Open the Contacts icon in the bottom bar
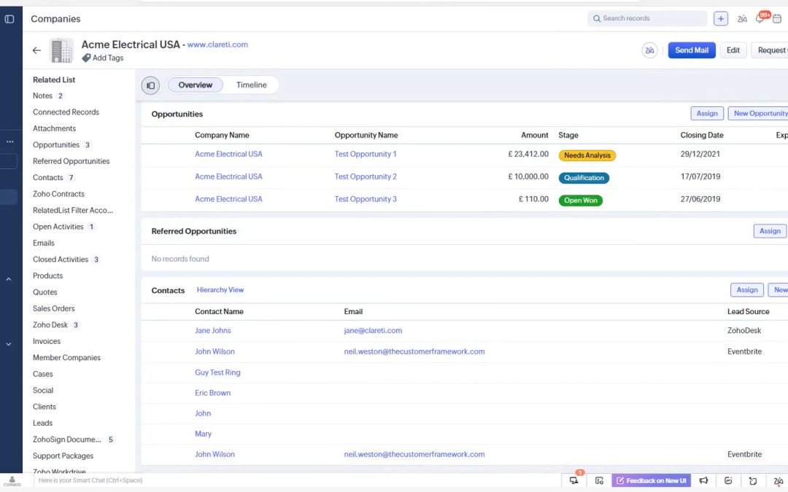788x492 pixels. pos(12,481)
